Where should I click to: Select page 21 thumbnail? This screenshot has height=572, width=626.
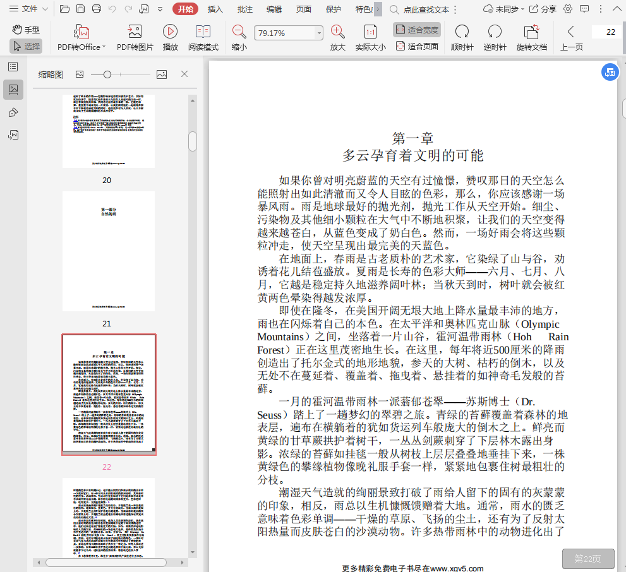[109, 251]
